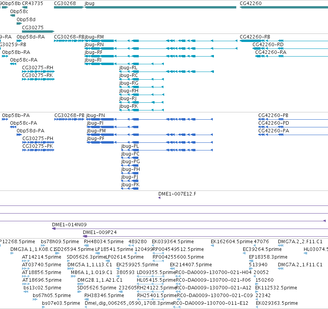Select protein jbug-PL

[x=167, y=150]
